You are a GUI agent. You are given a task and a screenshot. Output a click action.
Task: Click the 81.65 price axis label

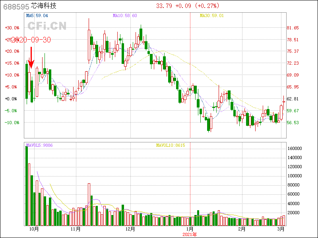(x=293, y=28)
